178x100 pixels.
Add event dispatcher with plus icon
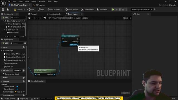(24, 95)
